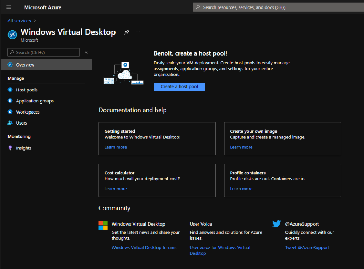Click the Users people icon
The width and height of the screenshot is (364, 269).
[10, 123]
